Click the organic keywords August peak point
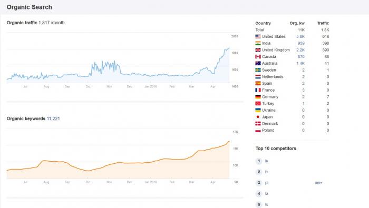 (44, 161)
